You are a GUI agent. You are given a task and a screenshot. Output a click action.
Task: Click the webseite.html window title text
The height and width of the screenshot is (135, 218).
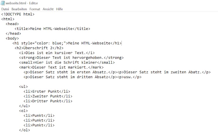pos(22,3)
